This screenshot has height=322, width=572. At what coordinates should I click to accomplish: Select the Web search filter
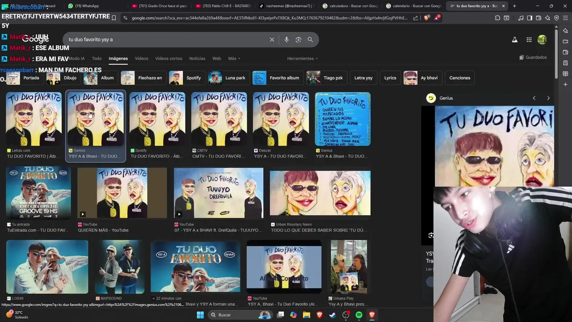click(x=217, y=59)
